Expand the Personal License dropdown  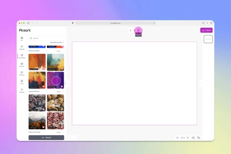tap(57, 42)
